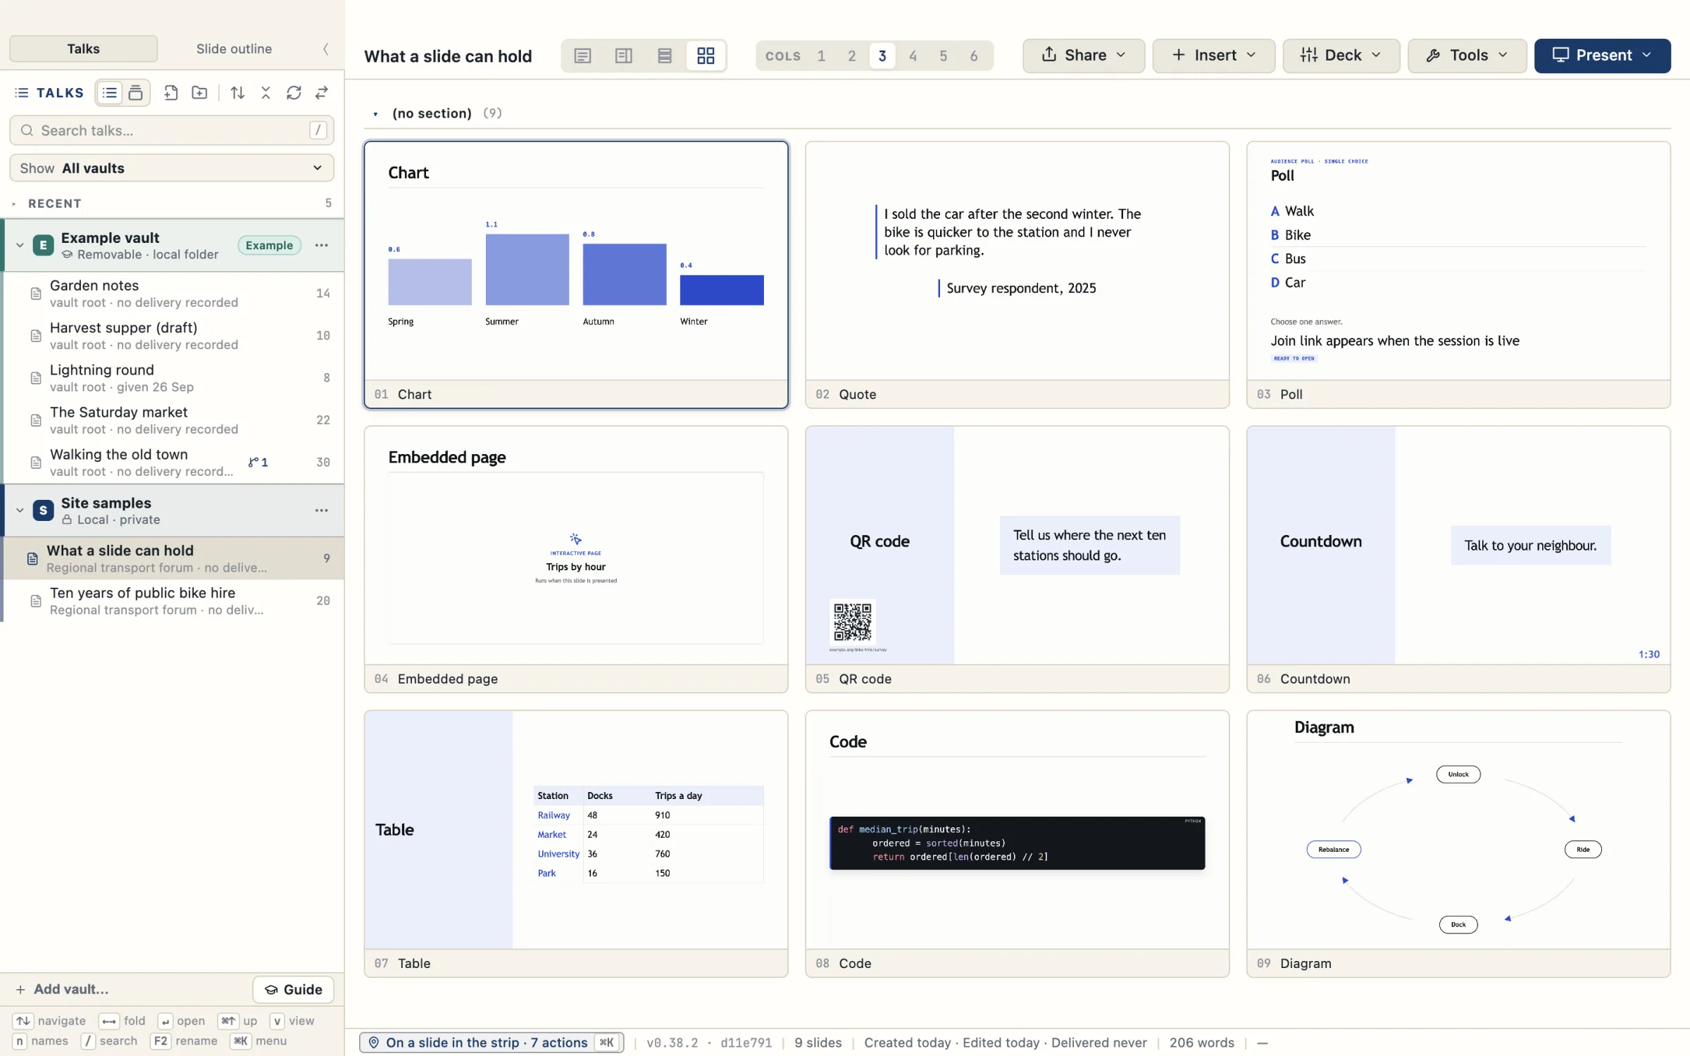Click the Add vault… button
Screen dimensions: 1690x1056
(62, 989)
